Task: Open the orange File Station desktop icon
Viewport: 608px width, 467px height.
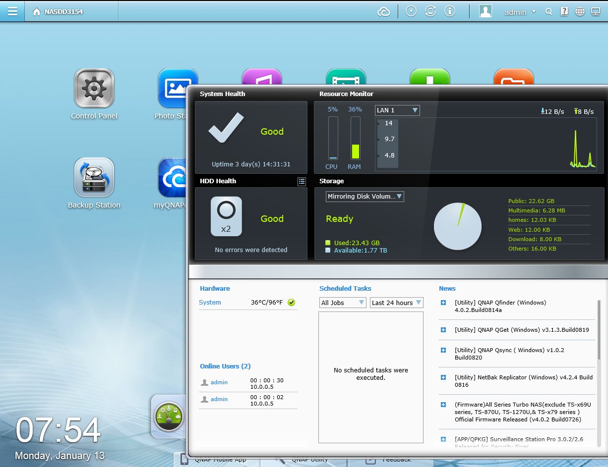Action: [514, 76]
